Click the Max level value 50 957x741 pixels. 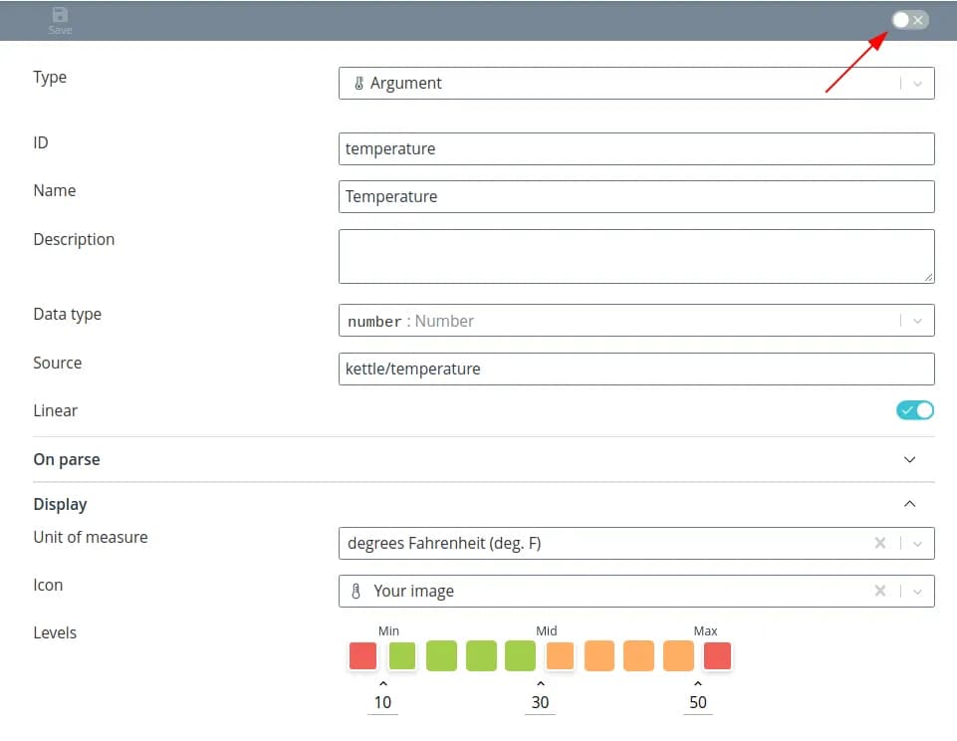697,703
